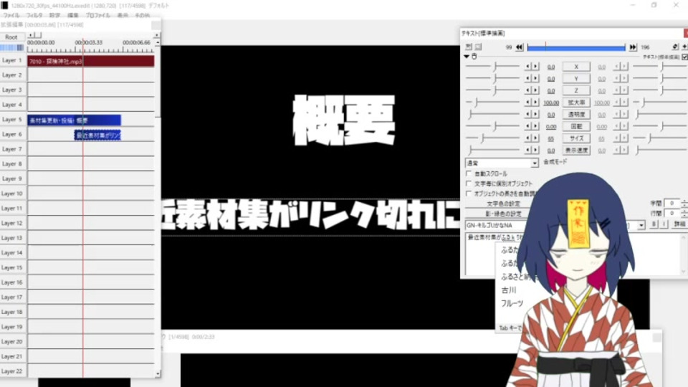Increase 拡大率 value with right arrow
The height and width of the screenshot is (387, 688).
pos(535,102)
